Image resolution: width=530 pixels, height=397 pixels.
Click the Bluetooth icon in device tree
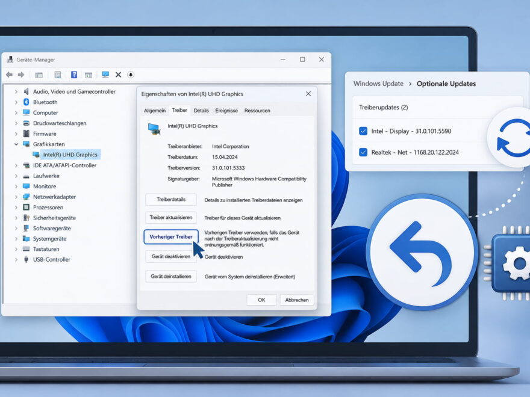26,102
